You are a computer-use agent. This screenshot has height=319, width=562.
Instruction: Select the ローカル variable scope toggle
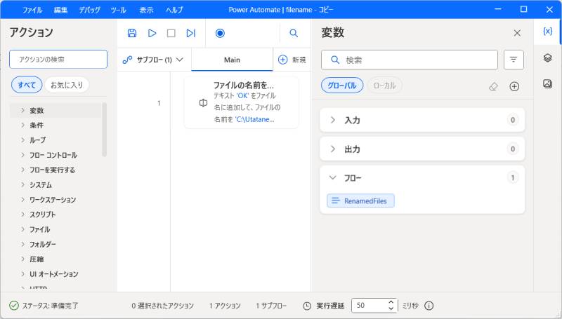click(x=384, y=86)
